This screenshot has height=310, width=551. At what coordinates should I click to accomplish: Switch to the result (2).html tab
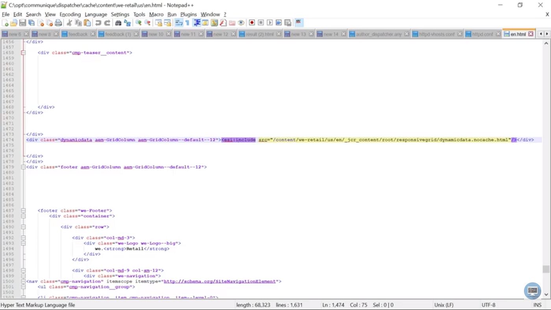point(259,34)
